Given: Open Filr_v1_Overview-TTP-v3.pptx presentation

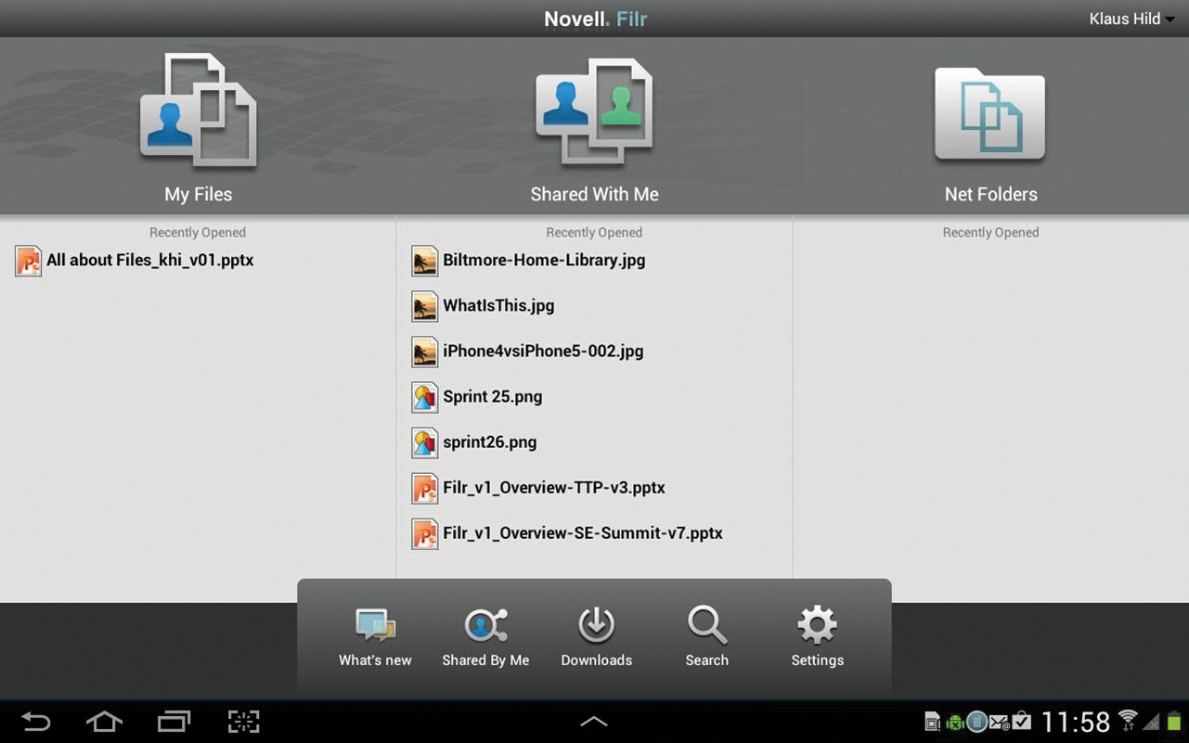Looking at the screenshot, I should (553, 488).
